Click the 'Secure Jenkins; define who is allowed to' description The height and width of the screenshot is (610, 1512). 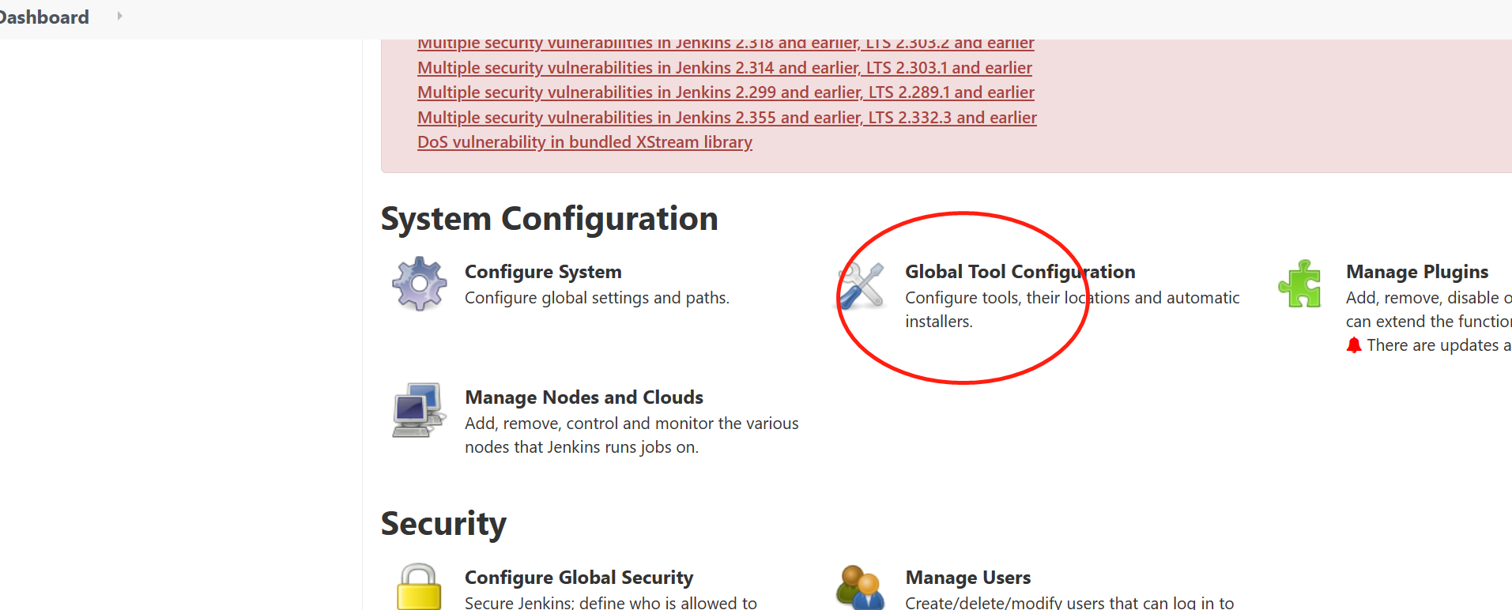611,602
